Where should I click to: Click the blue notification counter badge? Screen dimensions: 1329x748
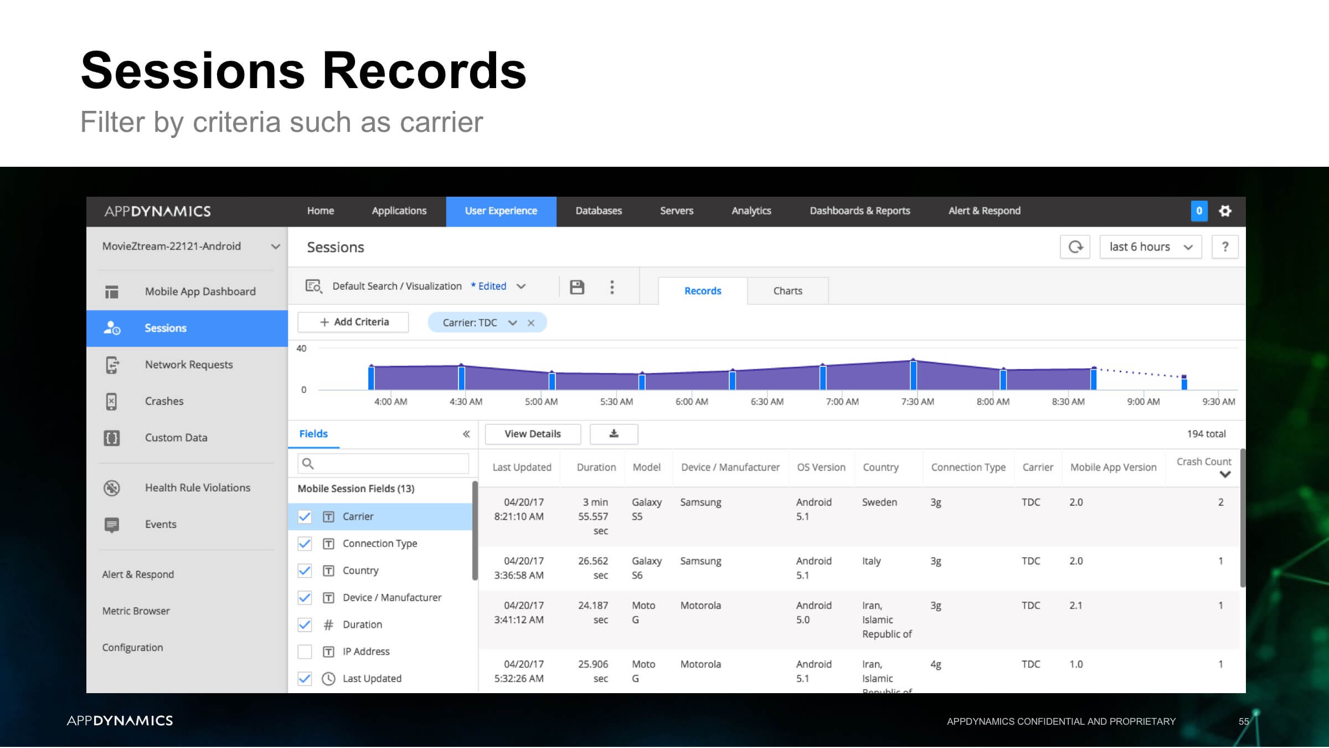[1199, 211]
